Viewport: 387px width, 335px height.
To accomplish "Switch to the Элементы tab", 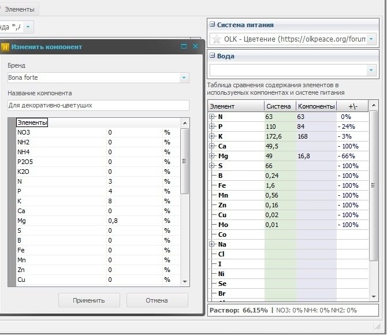I will point(19,9).
